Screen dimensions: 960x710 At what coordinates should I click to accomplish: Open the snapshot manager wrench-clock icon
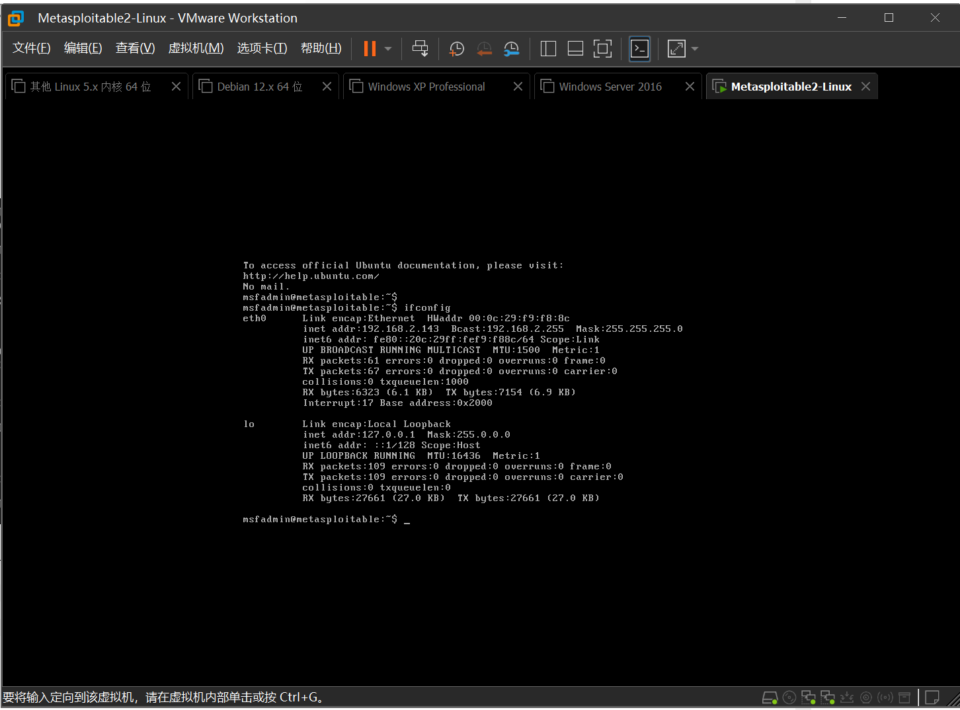click(511, 48)
